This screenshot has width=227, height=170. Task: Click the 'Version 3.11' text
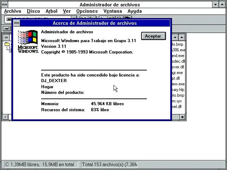click(54, 46)
